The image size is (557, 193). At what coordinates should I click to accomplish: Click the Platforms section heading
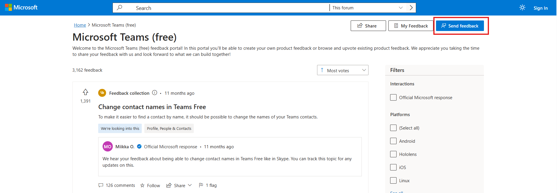(400, 114)
